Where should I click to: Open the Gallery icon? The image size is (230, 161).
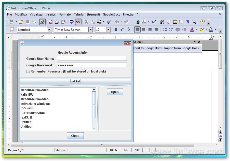(x=175, y=22)
